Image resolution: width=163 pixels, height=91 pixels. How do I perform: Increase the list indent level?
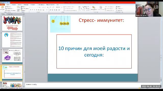coord(59,7)
